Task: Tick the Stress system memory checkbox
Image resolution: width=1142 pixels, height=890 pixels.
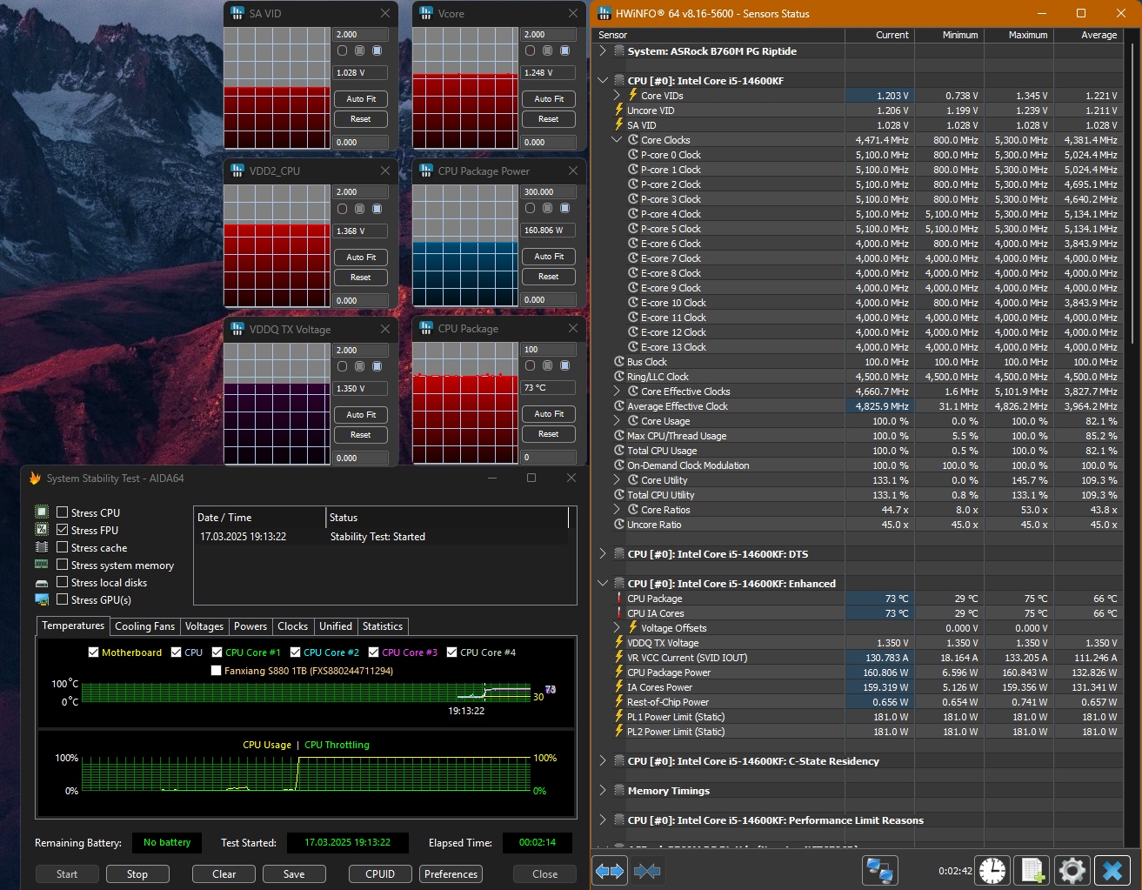Action: tap(63, 565)
